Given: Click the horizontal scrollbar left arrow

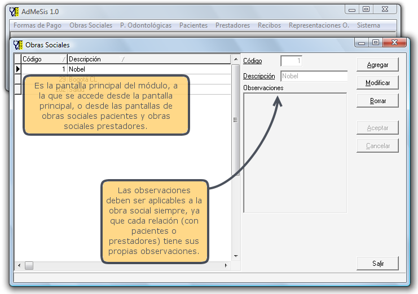Looking at the screenshot, I should (19, 265).
